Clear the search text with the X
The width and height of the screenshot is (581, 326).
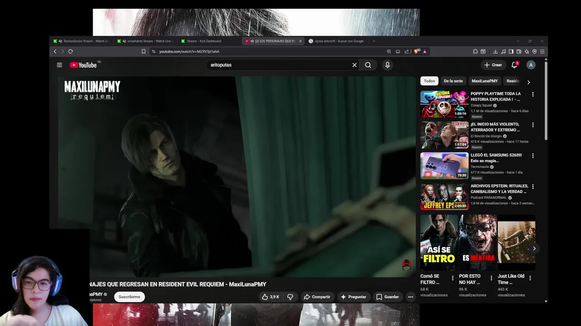[355, 65]
